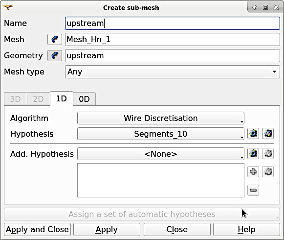Edit the Segments_10 hypothesis
284x240 pixels.
[268, 134]
